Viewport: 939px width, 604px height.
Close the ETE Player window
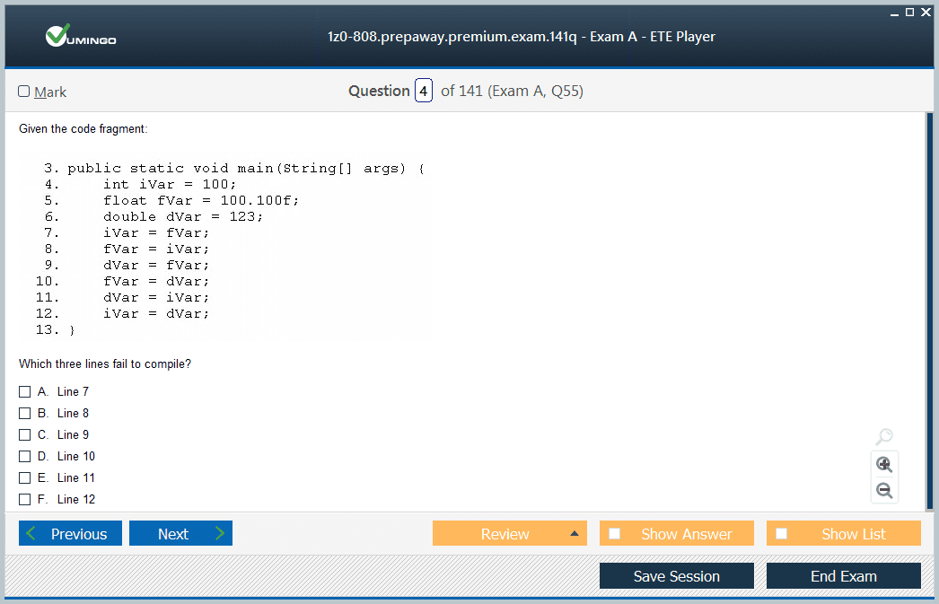coord(926,12)
